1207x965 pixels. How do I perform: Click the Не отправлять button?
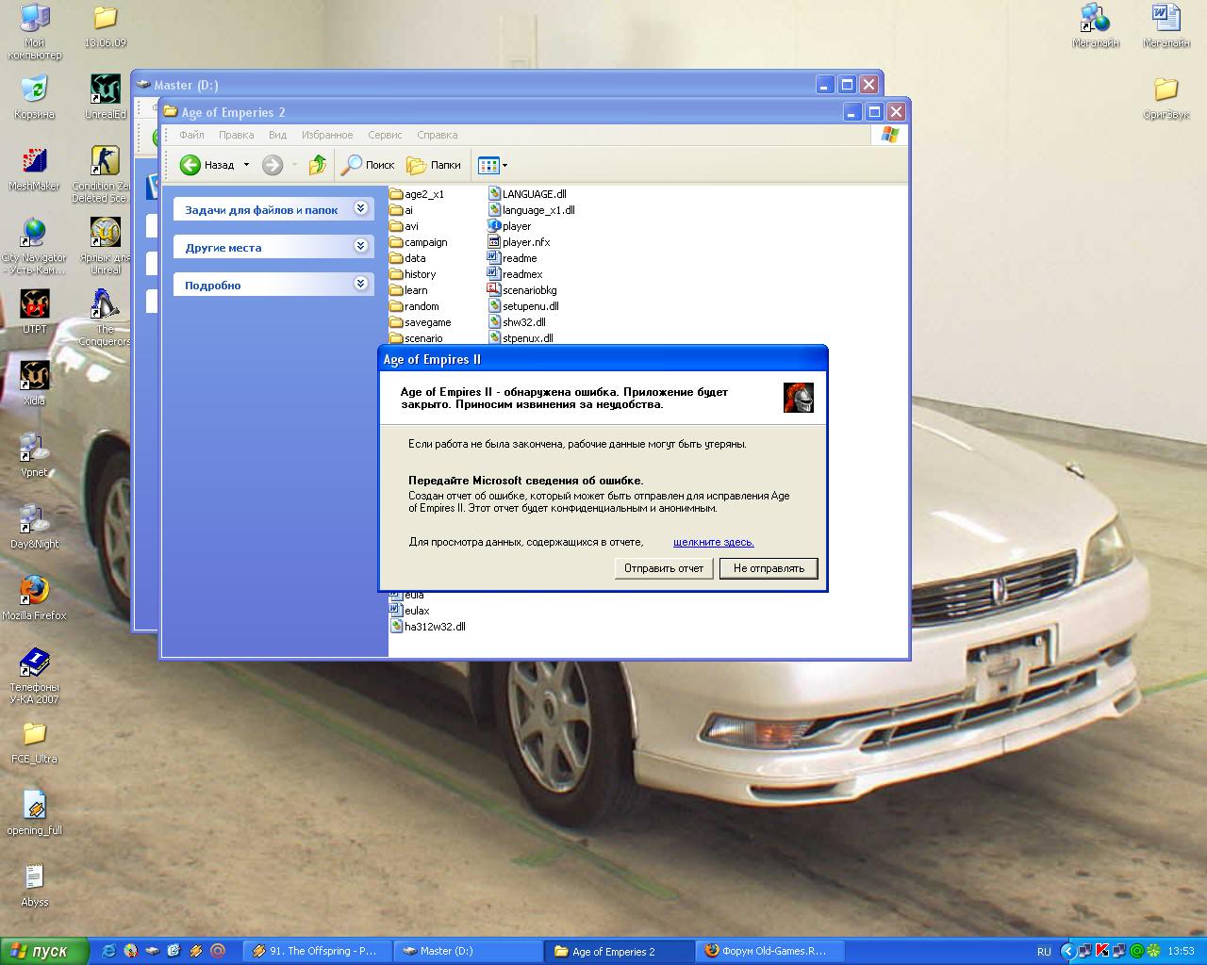[769, 568]
